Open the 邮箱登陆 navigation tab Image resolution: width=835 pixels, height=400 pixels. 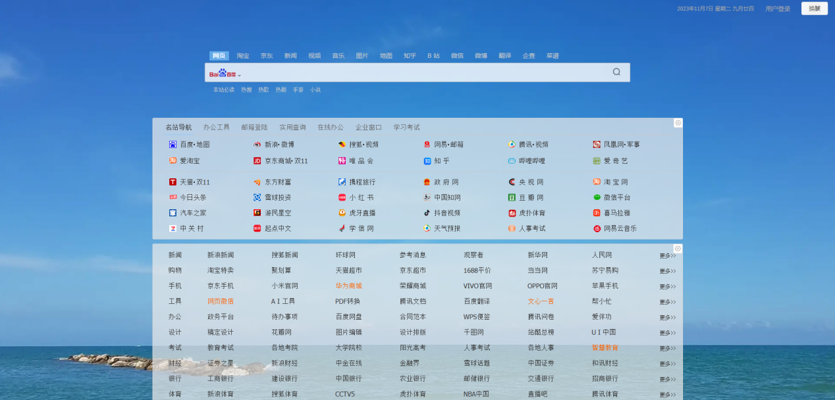(254, 127)
